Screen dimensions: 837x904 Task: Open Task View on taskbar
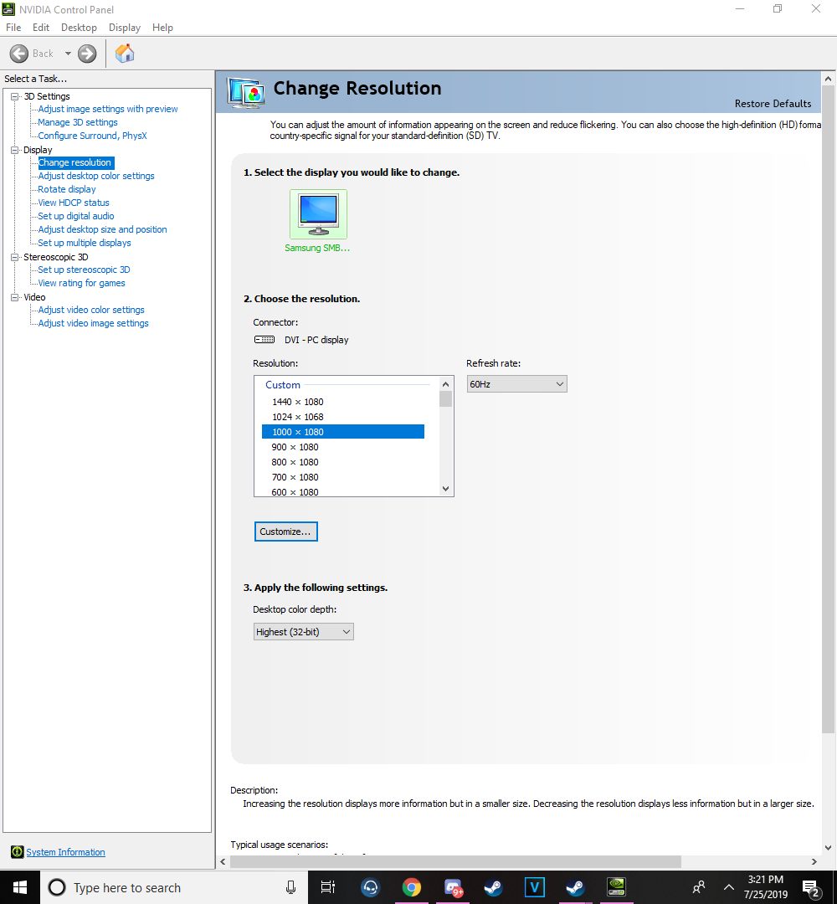(328, 887)
